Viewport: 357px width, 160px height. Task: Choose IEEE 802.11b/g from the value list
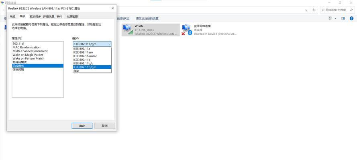tap(92, 63)
